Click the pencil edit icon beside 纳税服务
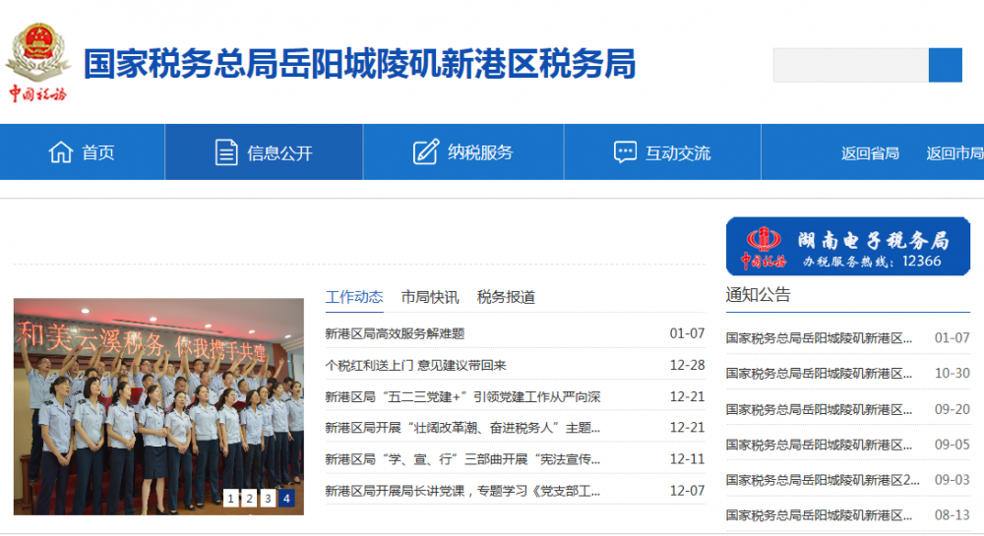 [x=425, y=152]
